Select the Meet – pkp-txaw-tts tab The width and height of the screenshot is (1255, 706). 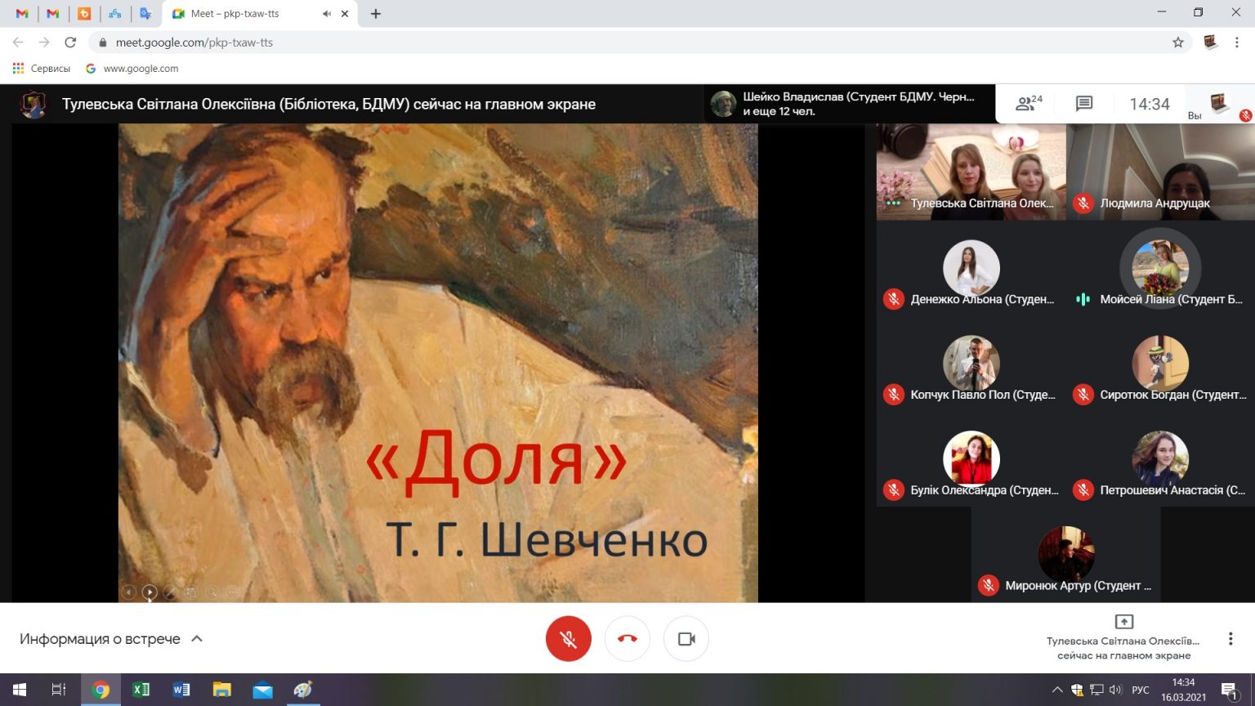(260, 14)
